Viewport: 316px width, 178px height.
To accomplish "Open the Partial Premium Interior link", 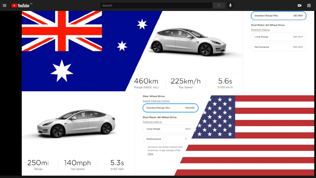I will pos(156,101).
